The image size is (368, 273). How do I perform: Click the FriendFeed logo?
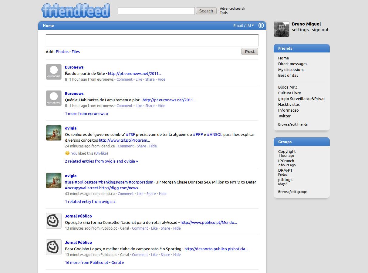pyautogui.click(x=76, y=11)
